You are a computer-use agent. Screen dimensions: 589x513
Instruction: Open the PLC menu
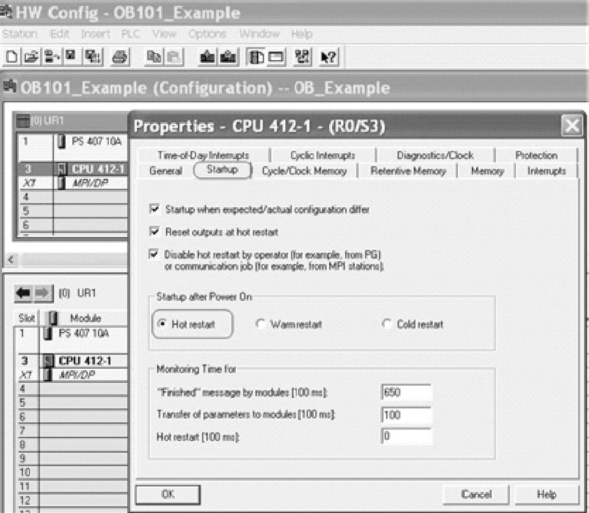(x=131, y=34)
